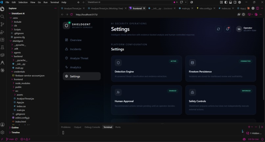Click Firestore Persistence database icon
Screen dimensions: 265x142
click(x=192, y=63)
